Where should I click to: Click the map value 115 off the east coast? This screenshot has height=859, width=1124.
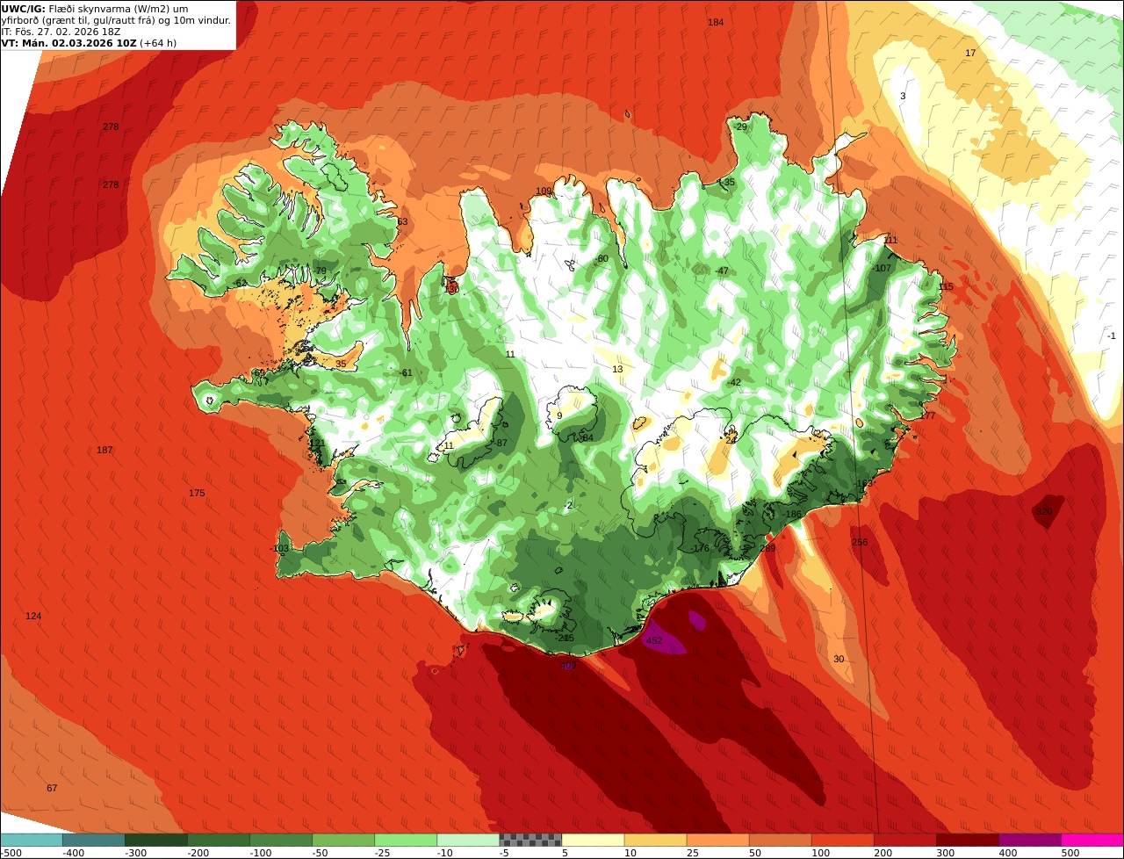point(946,287)
